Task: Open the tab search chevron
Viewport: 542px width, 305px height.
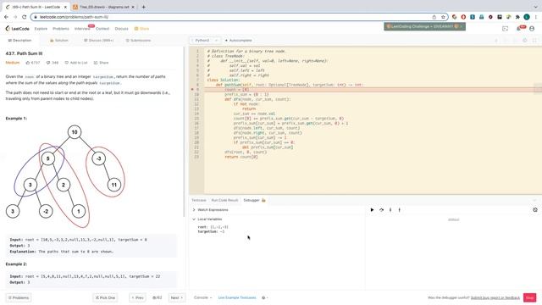Action: 536,7
